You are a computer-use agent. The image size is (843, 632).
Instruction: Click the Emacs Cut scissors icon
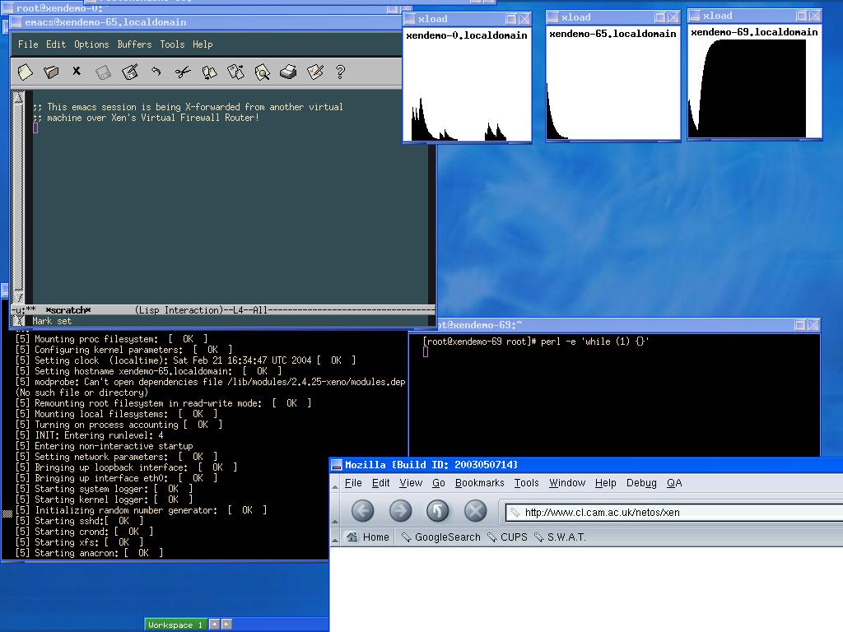tap(183, 72)
